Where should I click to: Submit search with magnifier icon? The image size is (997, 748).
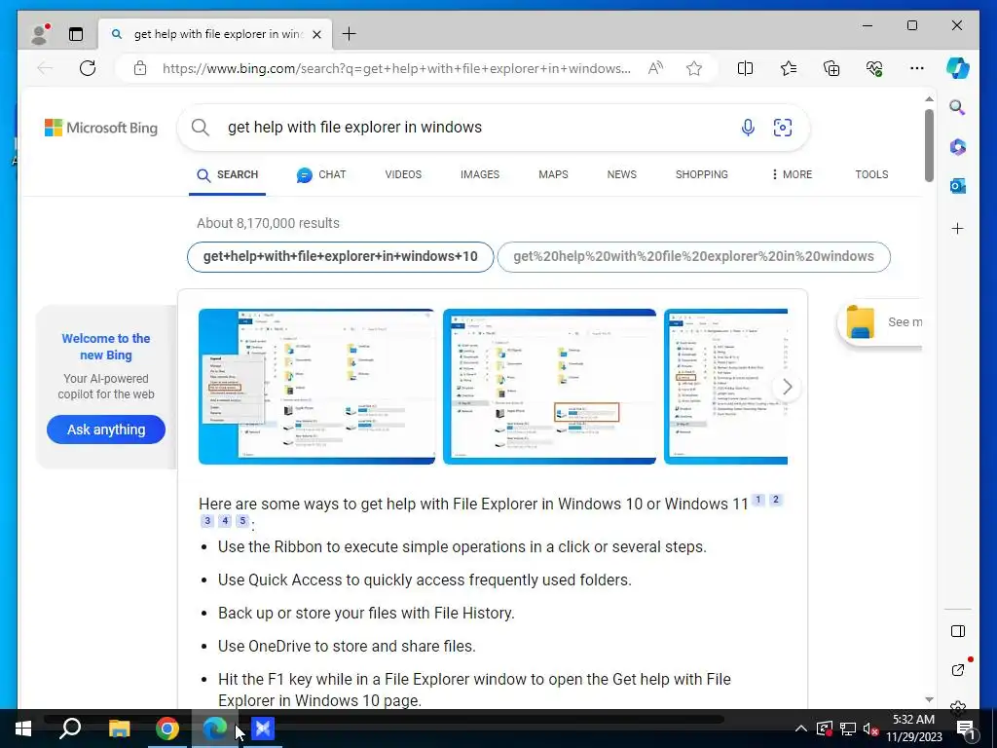pyautogui.click(x=201, y=128)
